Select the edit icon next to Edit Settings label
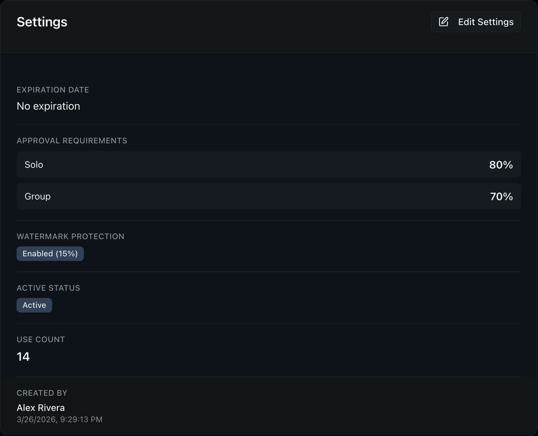Screen dimensions: 538x436 click(443, 21)
